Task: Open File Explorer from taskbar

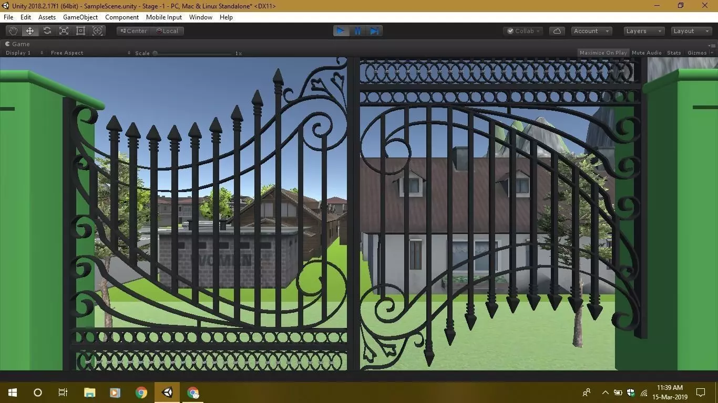Action: pos(90,393)
